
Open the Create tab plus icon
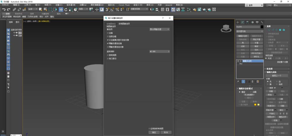[x=238, y=22]
